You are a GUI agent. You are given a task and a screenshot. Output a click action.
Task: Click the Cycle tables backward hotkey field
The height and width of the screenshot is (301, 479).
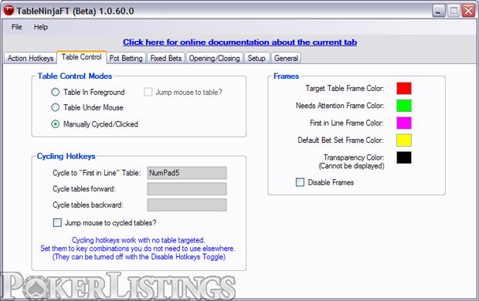(x=187, y=205)
